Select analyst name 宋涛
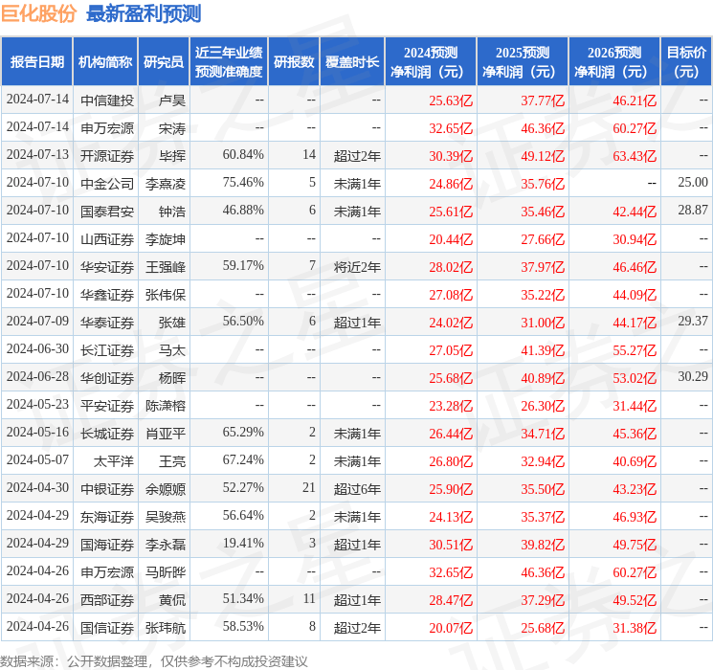The image size is (713, 670). (172, 128)
